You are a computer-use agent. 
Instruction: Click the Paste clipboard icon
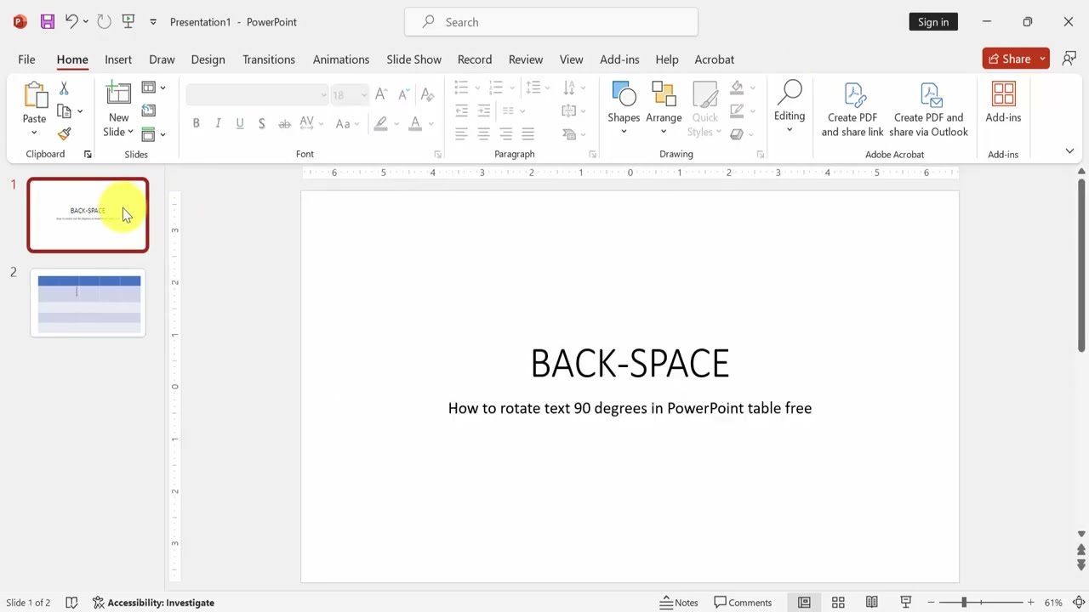(35, 95)
